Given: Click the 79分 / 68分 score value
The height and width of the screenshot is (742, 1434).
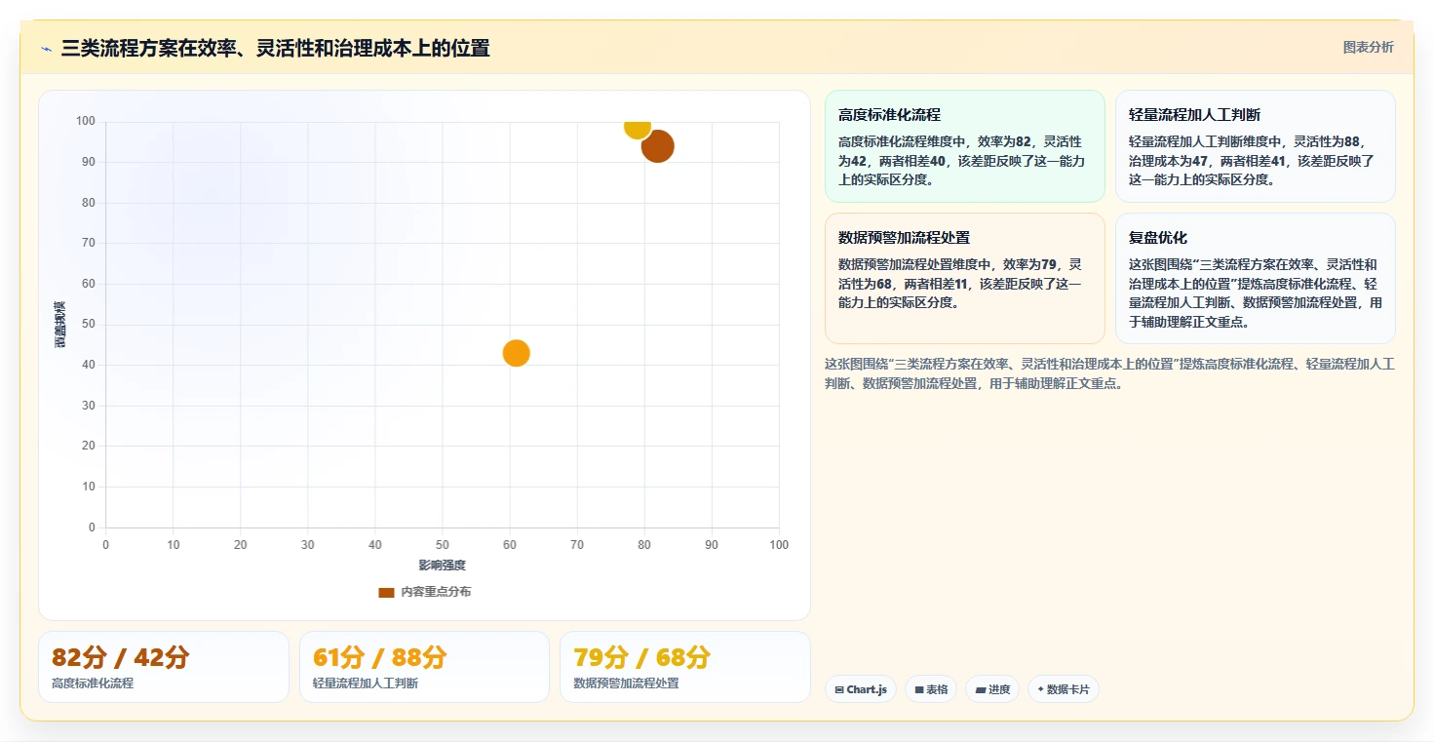Looking at the screenshot, I should click(642, 657).
